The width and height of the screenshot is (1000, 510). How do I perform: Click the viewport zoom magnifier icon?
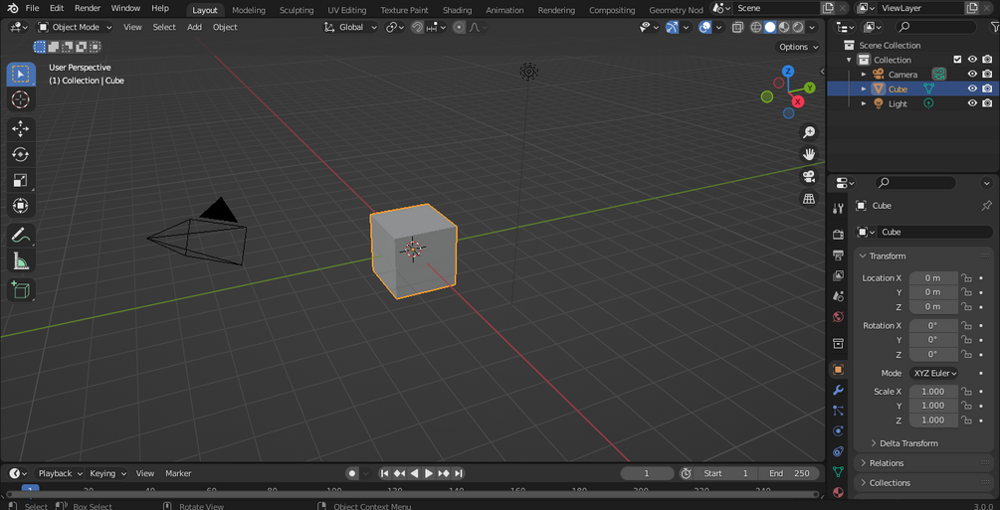point(809,132)
